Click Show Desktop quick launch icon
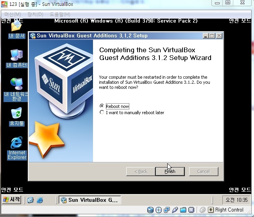254x217 pixels. (x=30, y=200)
